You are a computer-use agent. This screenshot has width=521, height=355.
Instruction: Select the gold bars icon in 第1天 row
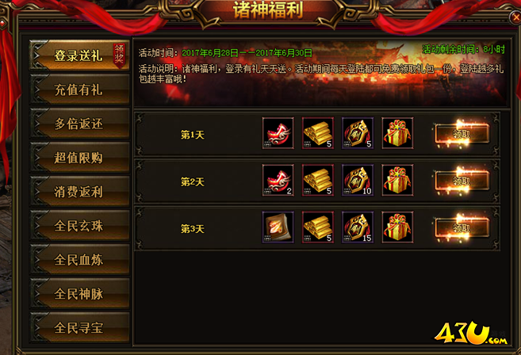318,133
